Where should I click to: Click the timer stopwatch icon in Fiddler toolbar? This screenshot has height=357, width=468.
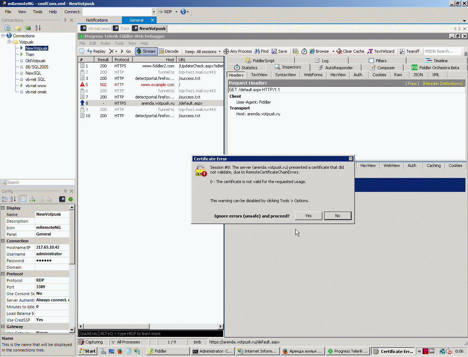[x=304, y=51]
